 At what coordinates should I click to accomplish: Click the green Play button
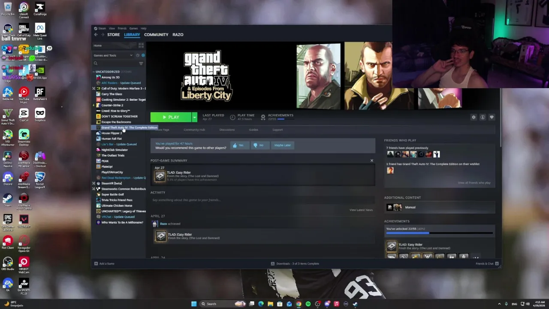171,117
